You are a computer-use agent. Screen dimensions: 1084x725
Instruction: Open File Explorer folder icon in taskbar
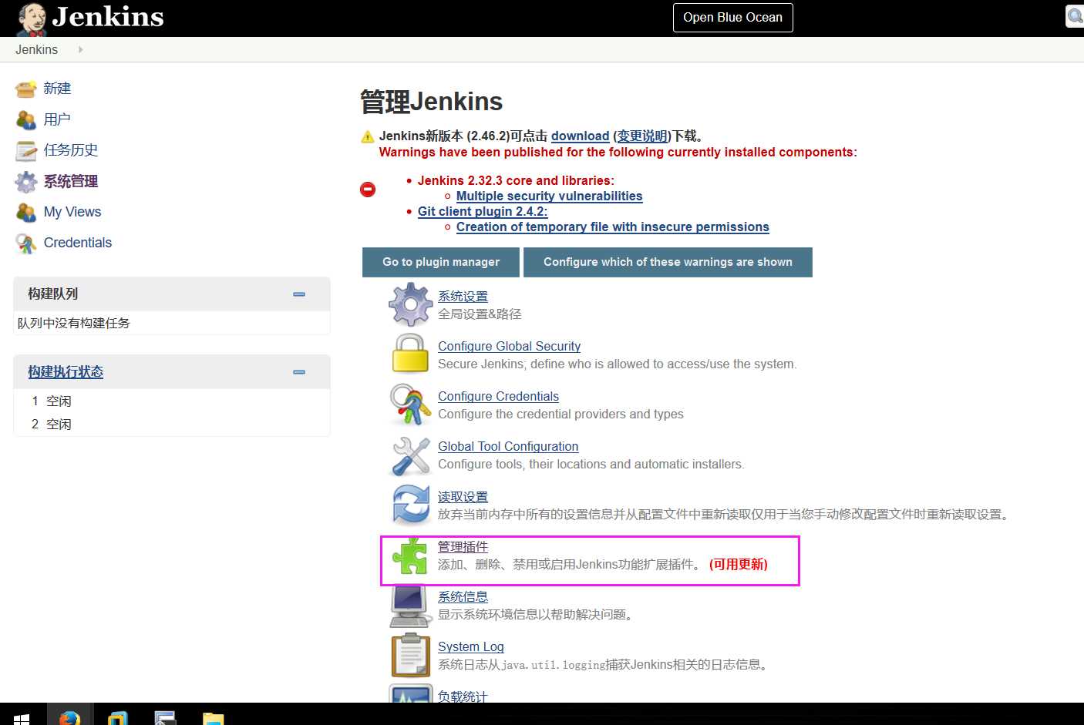213,718
